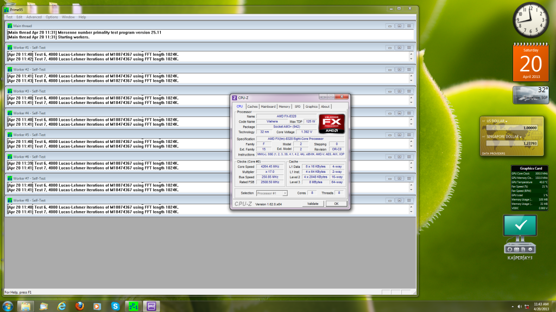Open Internet Explorer from the taskbar
This screenshot has height=312, width=556.
pos(61,306)
